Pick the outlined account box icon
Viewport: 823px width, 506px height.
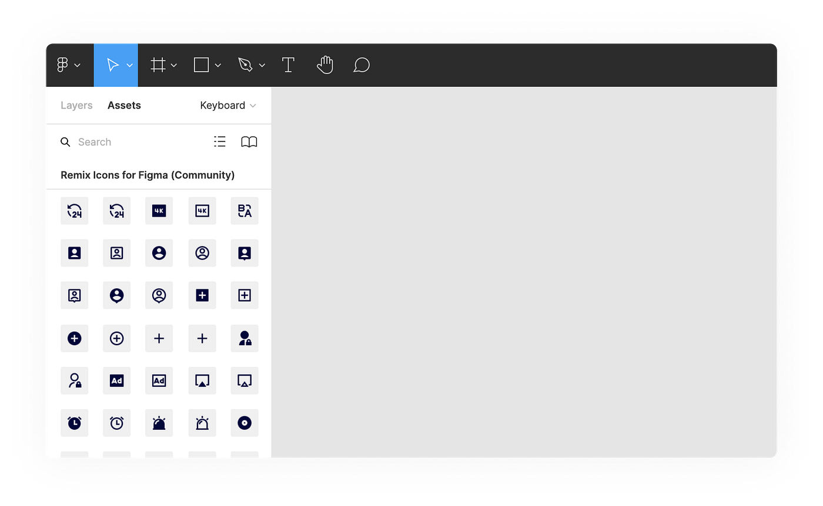117,253
